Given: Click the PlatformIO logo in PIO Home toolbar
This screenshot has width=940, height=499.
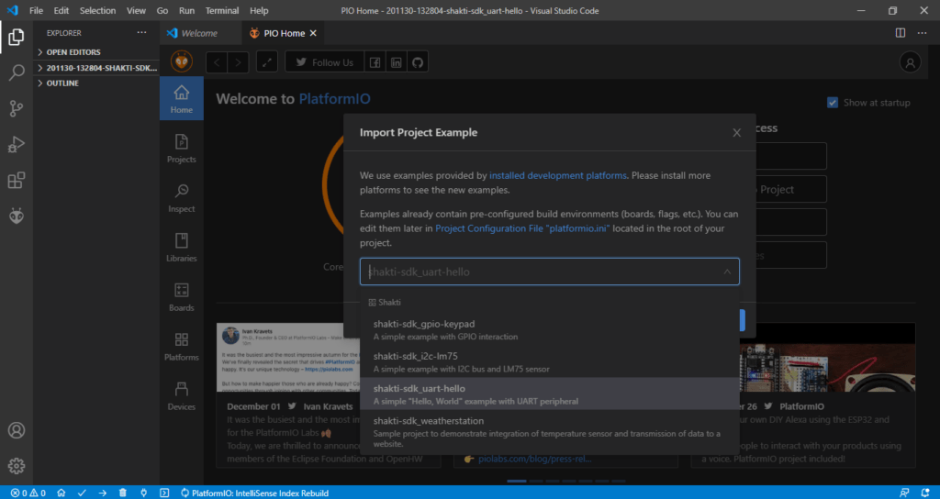Looking at the screenshot, I should [182, 61].
